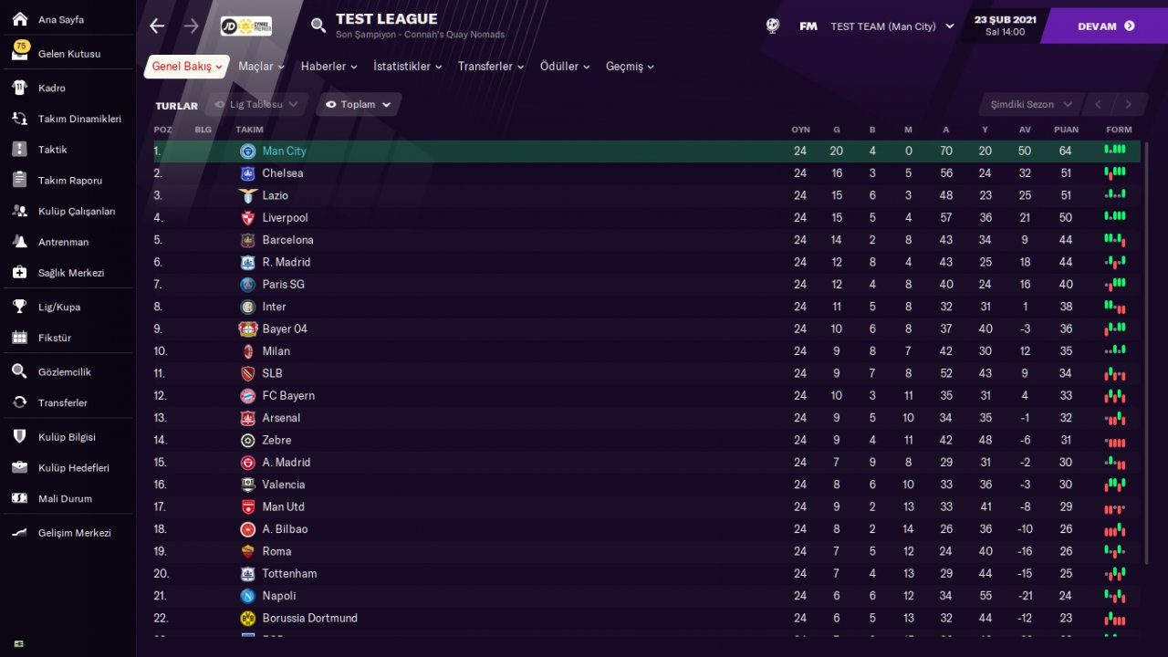Select the Genel Bakış tab
The image size is (1168, 657).
[x=186, y=67]
